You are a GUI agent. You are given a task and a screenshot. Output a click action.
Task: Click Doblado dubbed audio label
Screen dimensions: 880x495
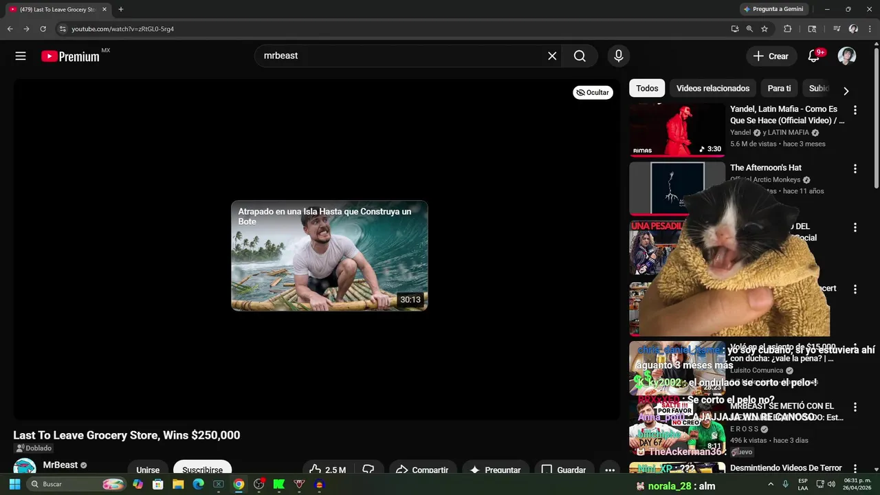tap(33, 448)
